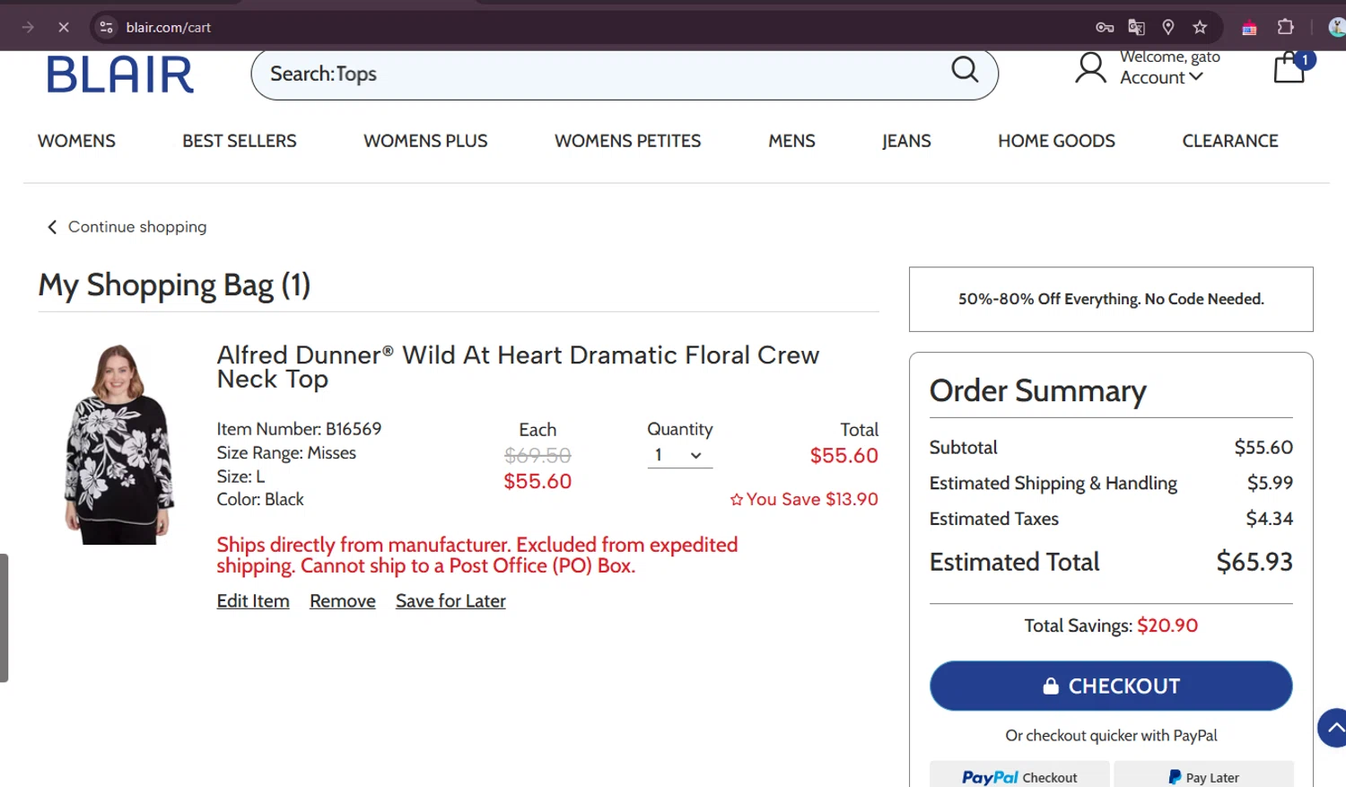The height and width of the screenshot is (787, 1346).
Task: Click the Estimated Taxes $4.34 amount
Action: (1269, 519)
